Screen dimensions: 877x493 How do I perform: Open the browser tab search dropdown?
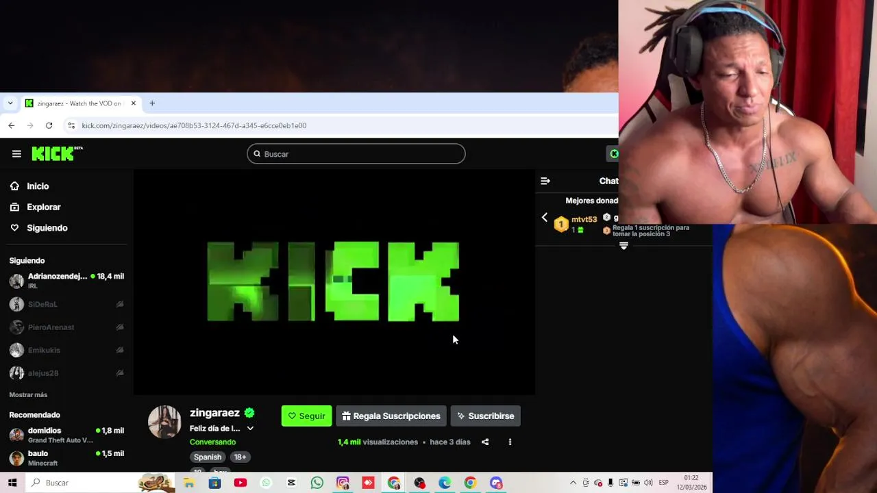coord(10,103)
